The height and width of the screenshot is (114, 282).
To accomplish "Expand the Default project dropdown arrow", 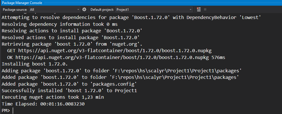I will (191, 10).
